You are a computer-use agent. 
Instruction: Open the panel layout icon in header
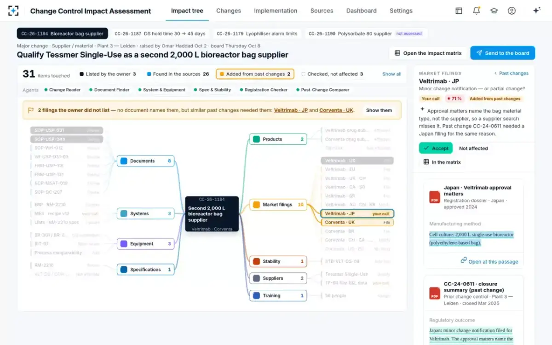459,11
